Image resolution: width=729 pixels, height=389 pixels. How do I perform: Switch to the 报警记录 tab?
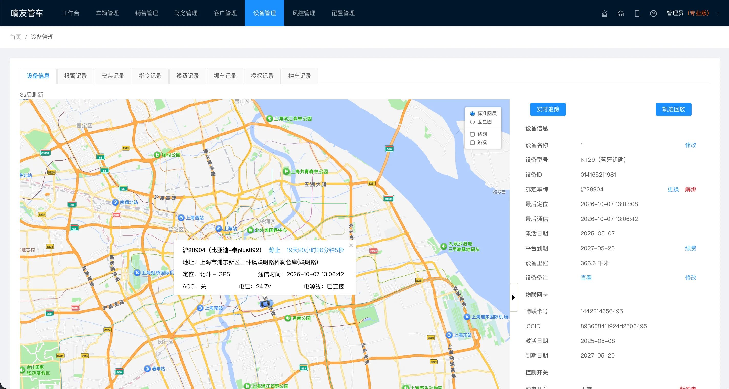pos(75,76)
